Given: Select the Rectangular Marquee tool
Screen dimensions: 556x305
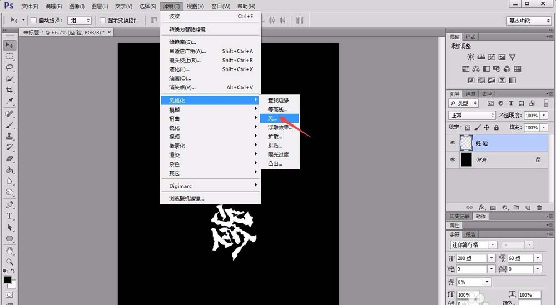Looking at the screenshot, I should (x=9, y=56).
